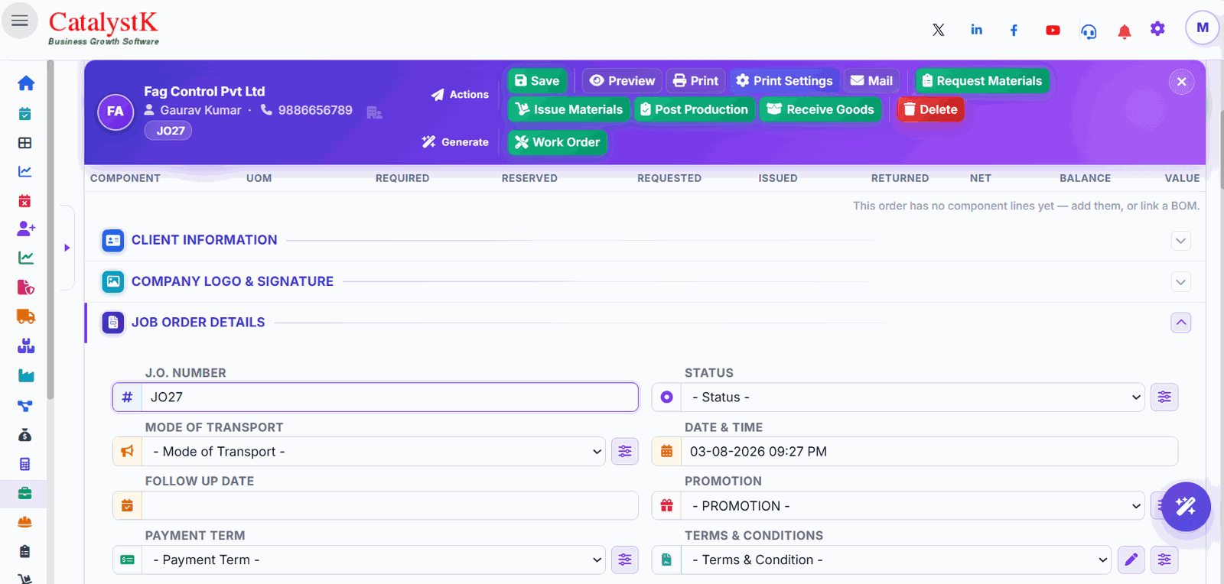Open the Payment Term dropdown

(x=373, y=560)
